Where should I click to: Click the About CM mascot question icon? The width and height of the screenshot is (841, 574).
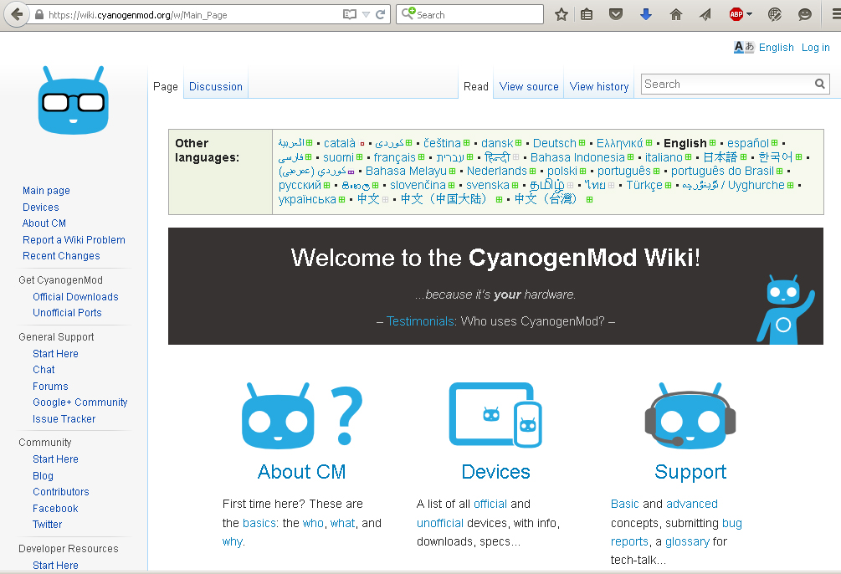coord(302,416)
